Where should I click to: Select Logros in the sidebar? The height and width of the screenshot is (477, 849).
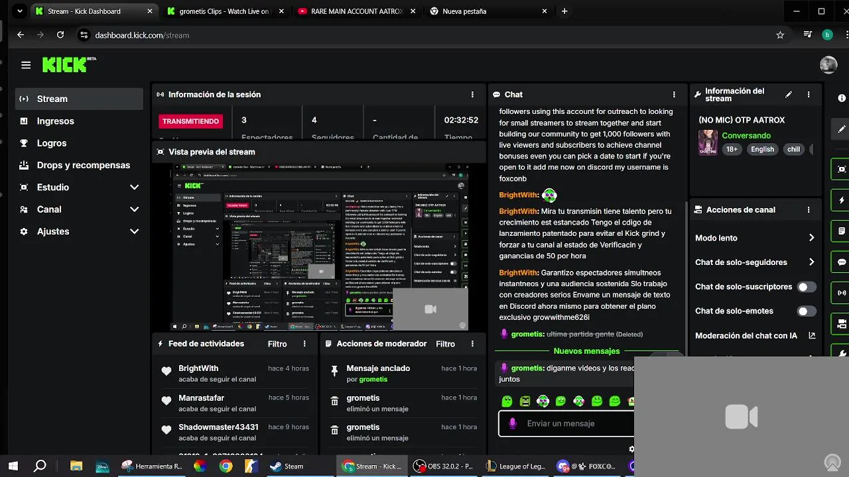[80, 143]
